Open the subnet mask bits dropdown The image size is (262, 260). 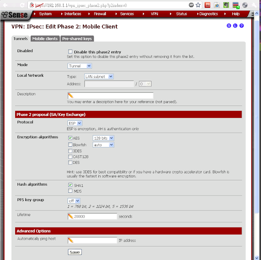(x=145, y=84)
